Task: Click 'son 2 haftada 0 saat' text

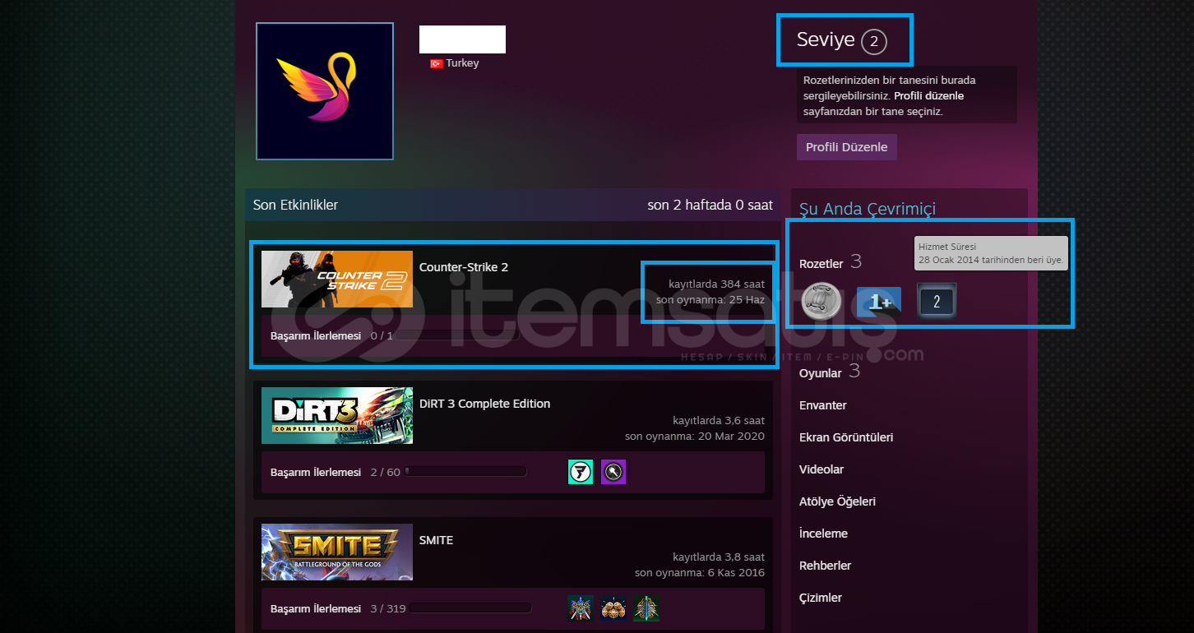Action: coord(710,205)
